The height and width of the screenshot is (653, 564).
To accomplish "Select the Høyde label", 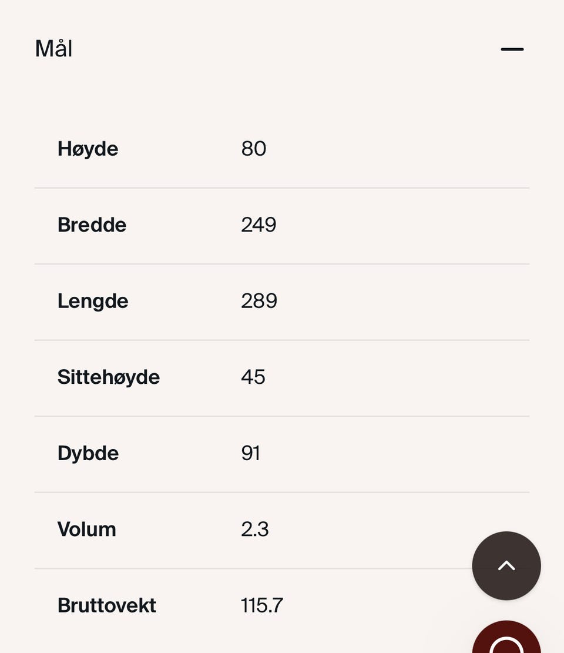I will [88, 149].
